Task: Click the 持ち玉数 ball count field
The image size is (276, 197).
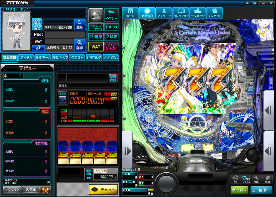Action: tap(106, 176)
